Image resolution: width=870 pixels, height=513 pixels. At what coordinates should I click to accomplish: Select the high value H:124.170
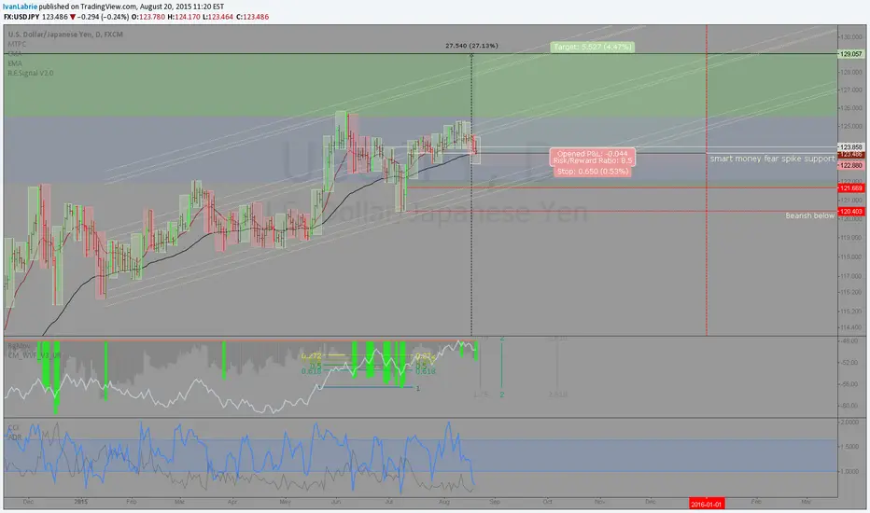click(184, 17)
